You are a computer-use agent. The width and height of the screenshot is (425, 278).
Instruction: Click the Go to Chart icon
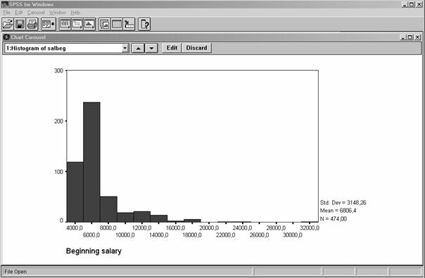point(104,24)
